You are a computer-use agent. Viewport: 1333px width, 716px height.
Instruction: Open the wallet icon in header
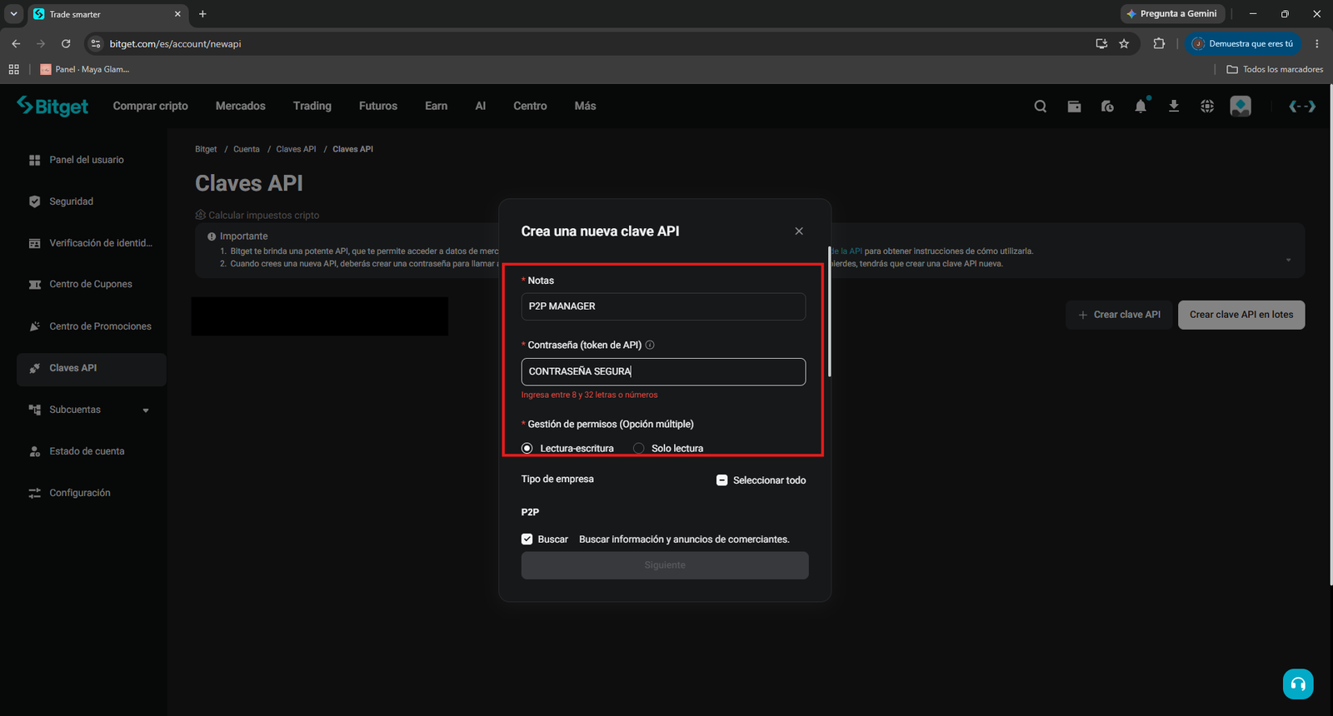coord(1074,107)
